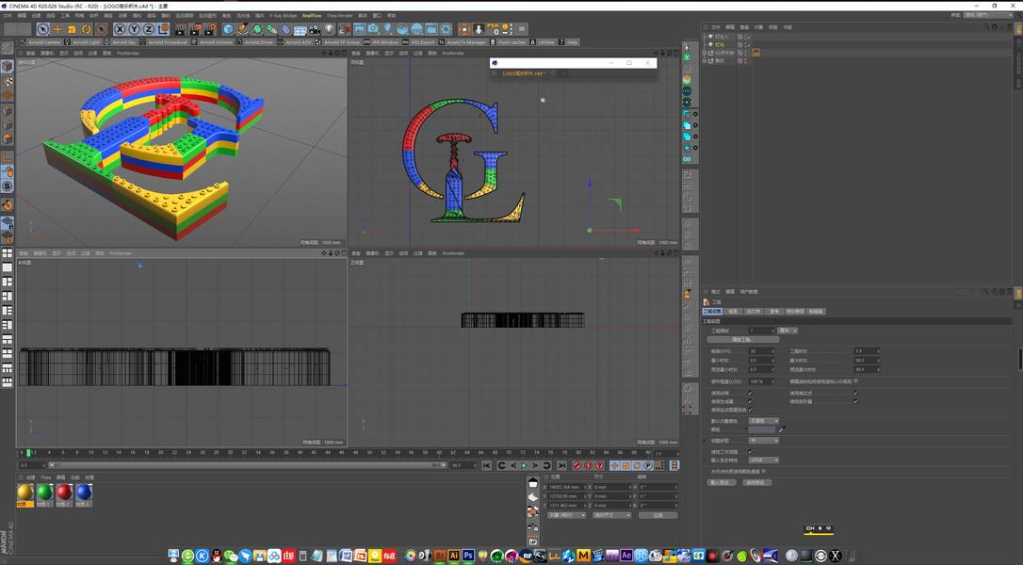
Task: Toggle the coordinate system icon next to Z
Action: coord(163,28)
